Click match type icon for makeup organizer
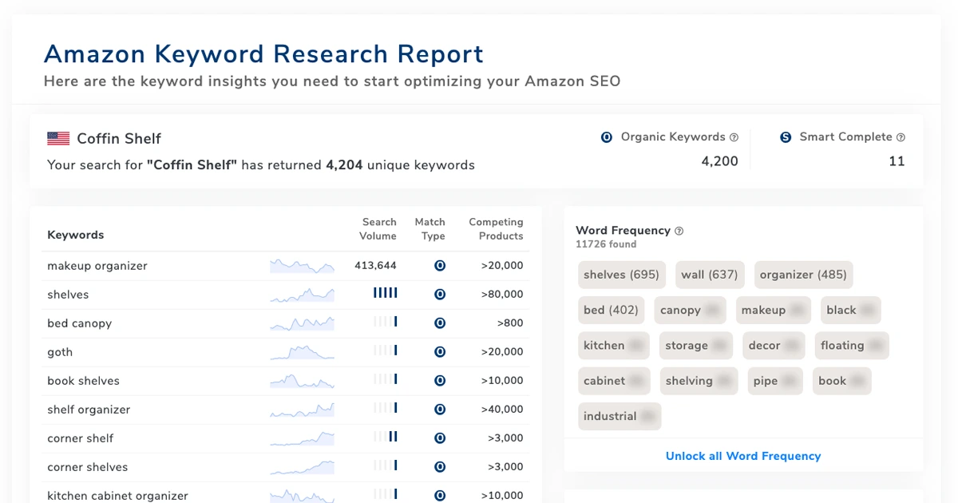 click(x=439, y=266)
